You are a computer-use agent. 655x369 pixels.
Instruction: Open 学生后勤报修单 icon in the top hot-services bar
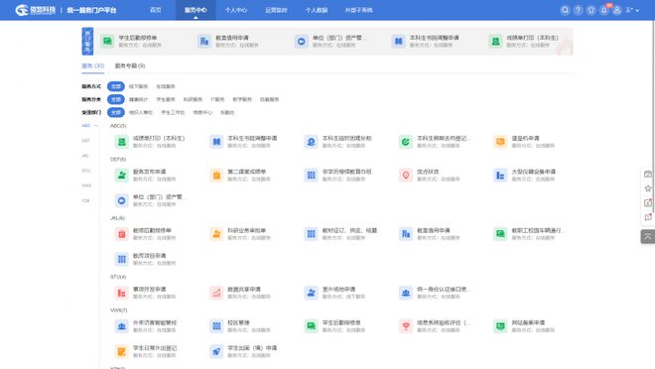tap(107, 41)
